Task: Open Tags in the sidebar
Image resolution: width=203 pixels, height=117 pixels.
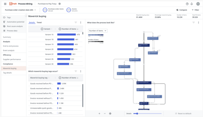Action: pyautogui.click(x=9, y=17)
